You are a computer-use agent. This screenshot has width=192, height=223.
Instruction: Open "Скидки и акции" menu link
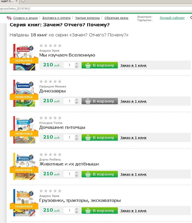click(25, 18)
